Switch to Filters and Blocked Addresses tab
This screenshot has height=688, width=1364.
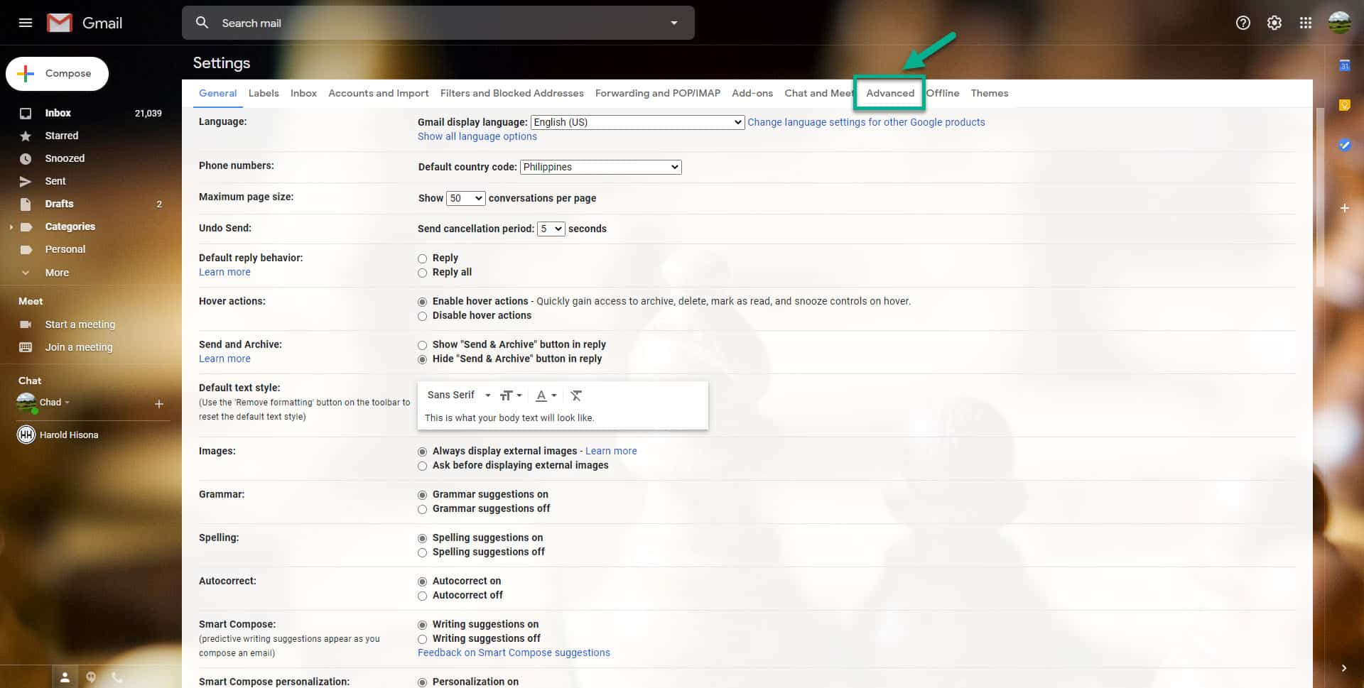[512, 93]
